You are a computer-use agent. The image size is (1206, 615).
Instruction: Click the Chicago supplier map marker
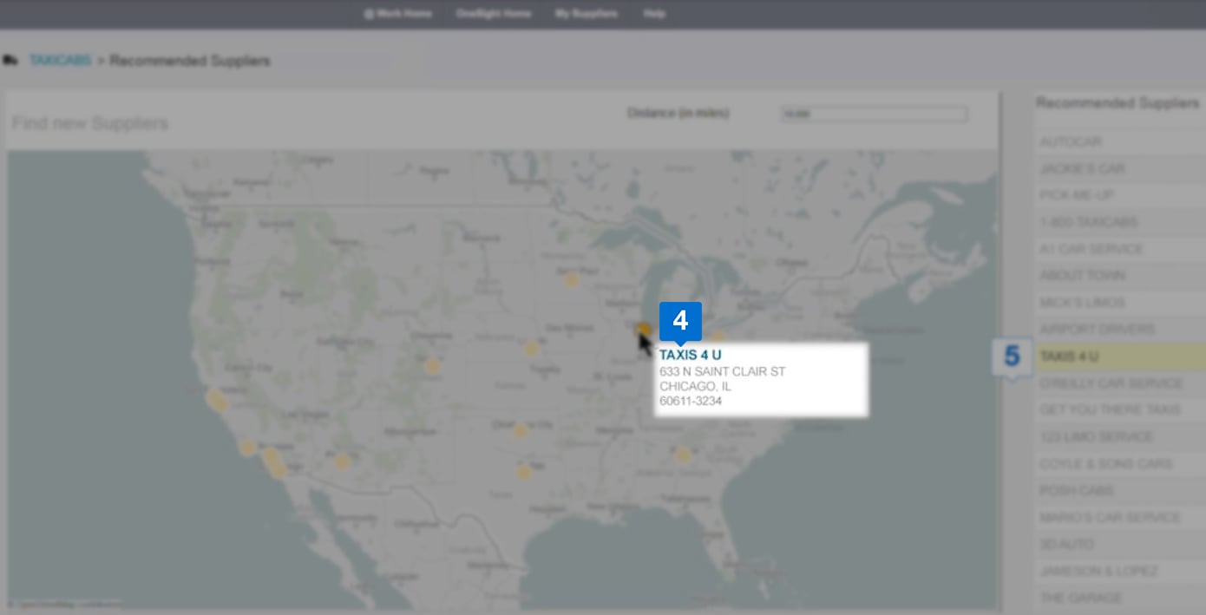click(x=643, y=330)
